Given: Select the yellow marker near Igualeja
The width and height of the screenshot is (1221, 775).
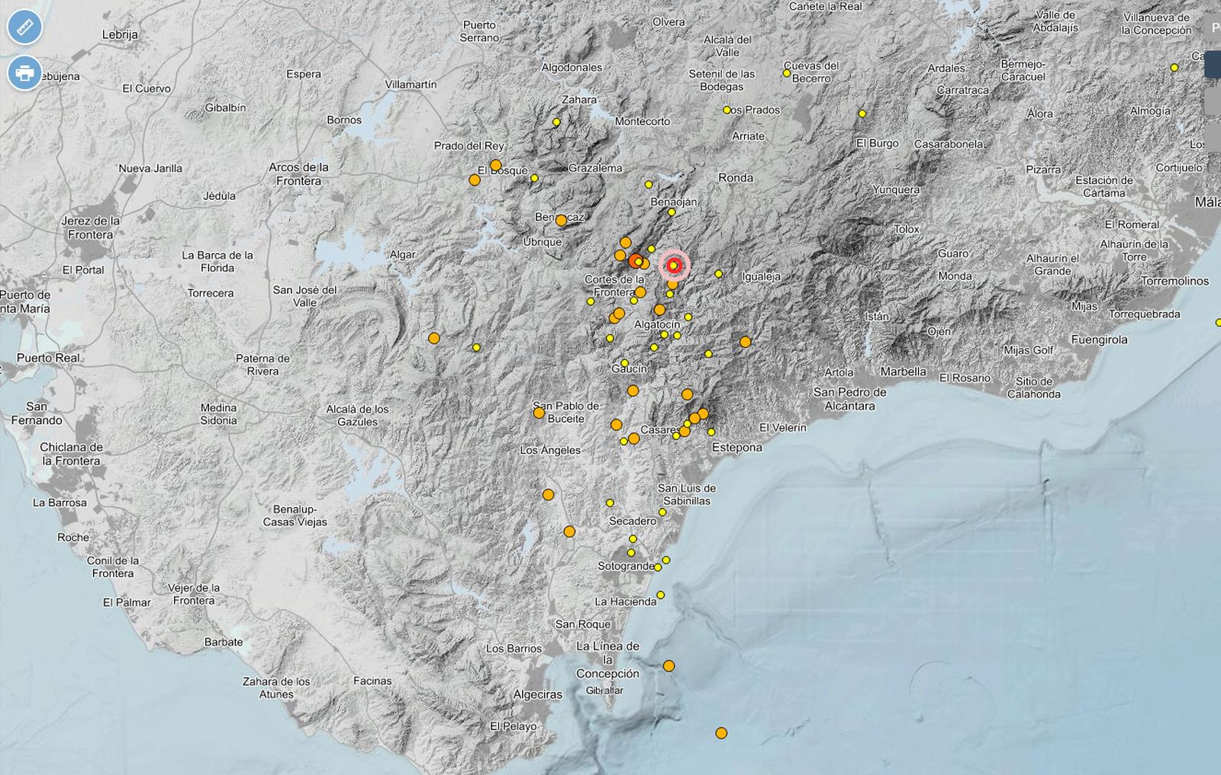Looking at the screenshot, I should [x=719, y=274].
